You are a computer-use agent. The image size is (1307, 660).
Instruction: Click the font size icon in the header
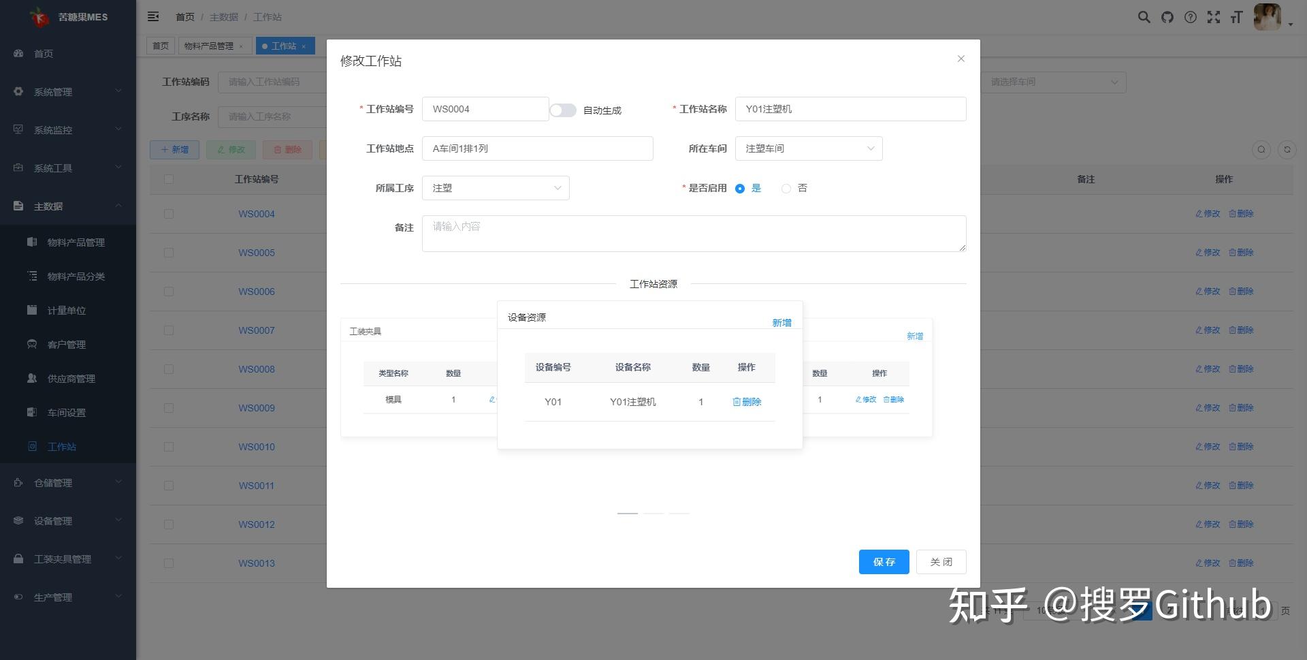1236,17
